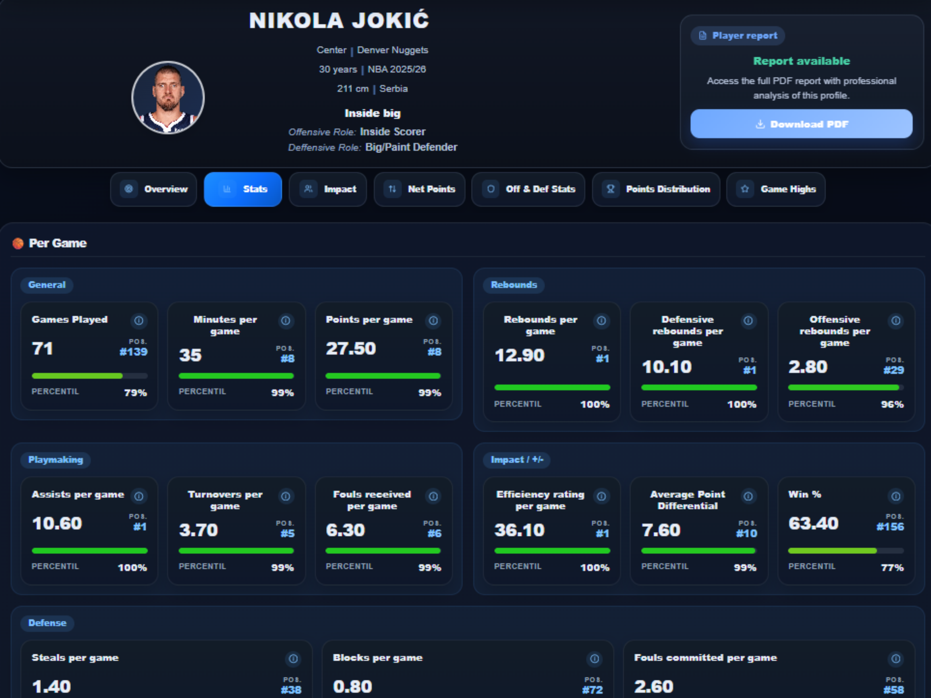The width and height of the screenshot is (931, 698).
Task: Download the PDF player report
Action: (802, 124)
